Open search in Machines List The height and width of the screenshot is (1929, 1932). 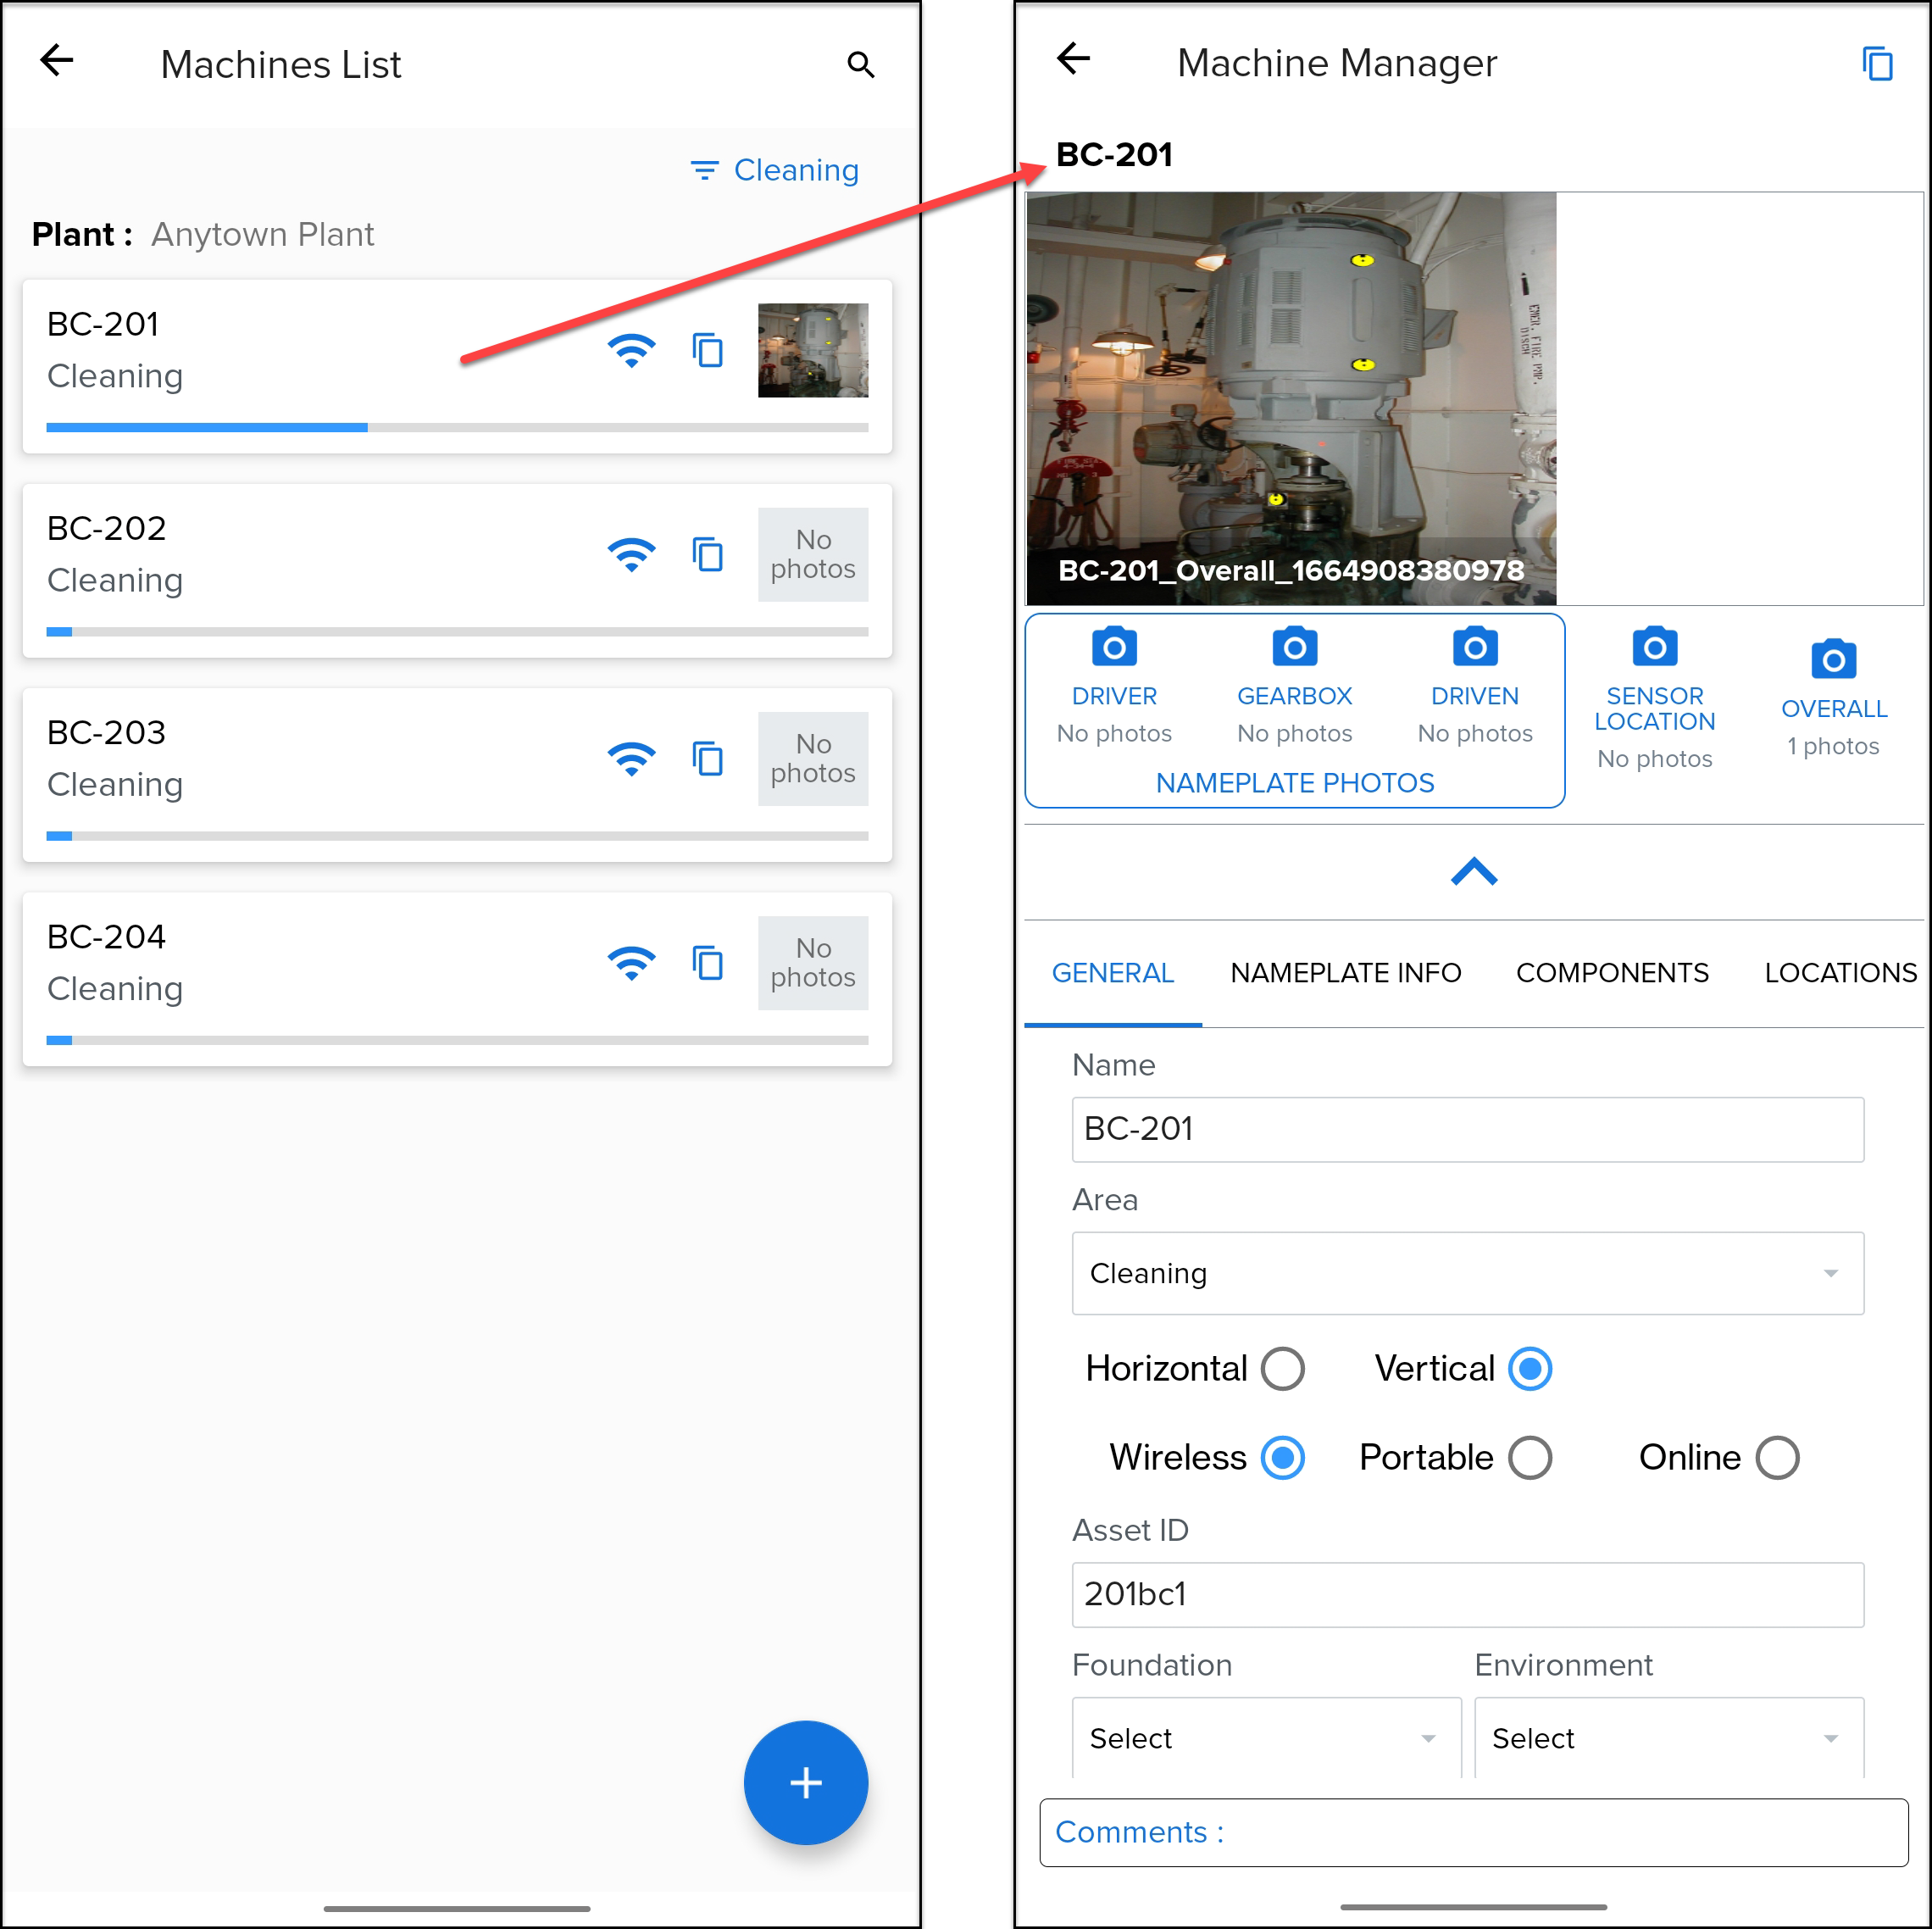pos(861,65)
